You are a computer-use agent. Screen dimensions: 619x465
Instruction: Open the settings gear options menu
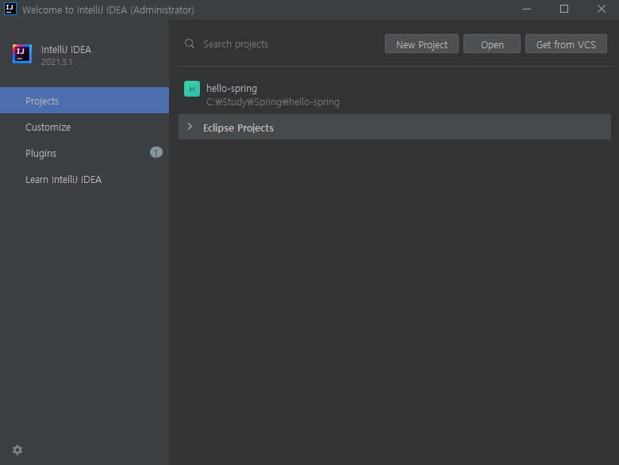[x=17, y=450]
